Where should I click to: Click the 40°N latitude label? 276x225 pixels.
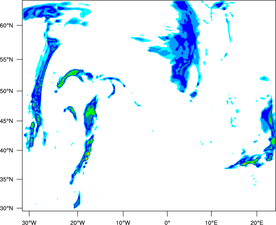point(7,151)
